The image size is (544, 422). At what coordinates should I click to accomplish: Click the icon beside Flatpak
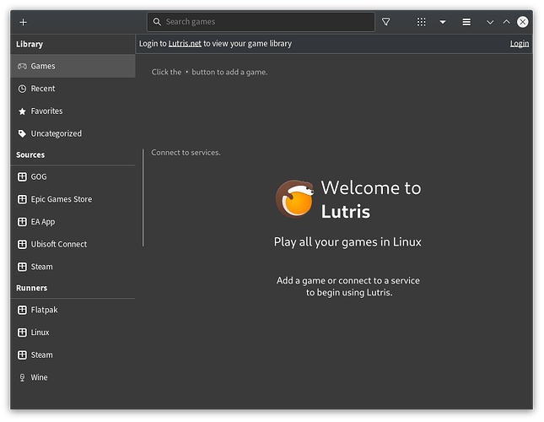(22, 310)
